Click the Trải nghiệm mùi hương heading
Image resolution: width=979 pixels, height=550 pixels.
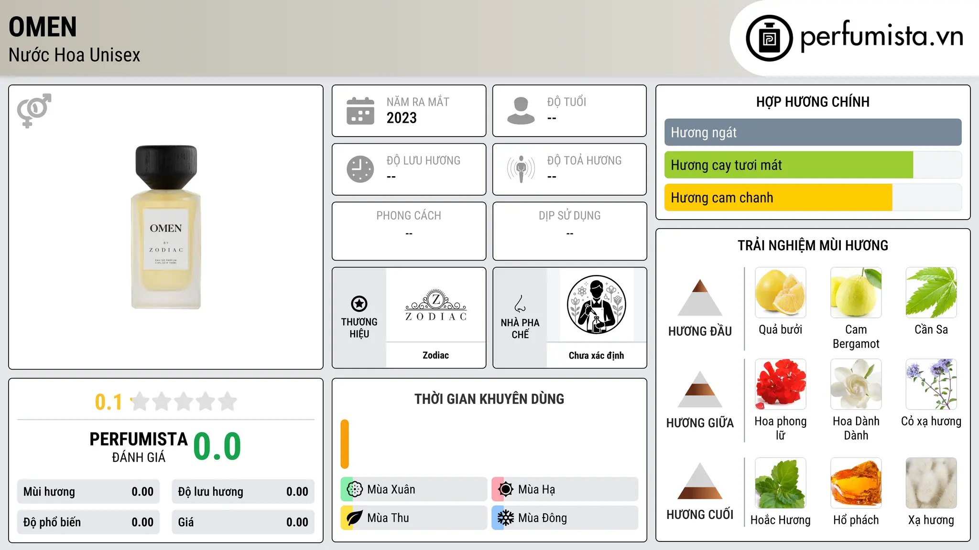813,245
